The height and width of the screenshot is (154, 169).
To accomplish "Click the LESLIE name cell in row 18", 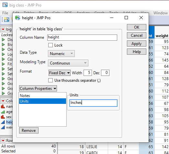I will click(x=97, y=147).
